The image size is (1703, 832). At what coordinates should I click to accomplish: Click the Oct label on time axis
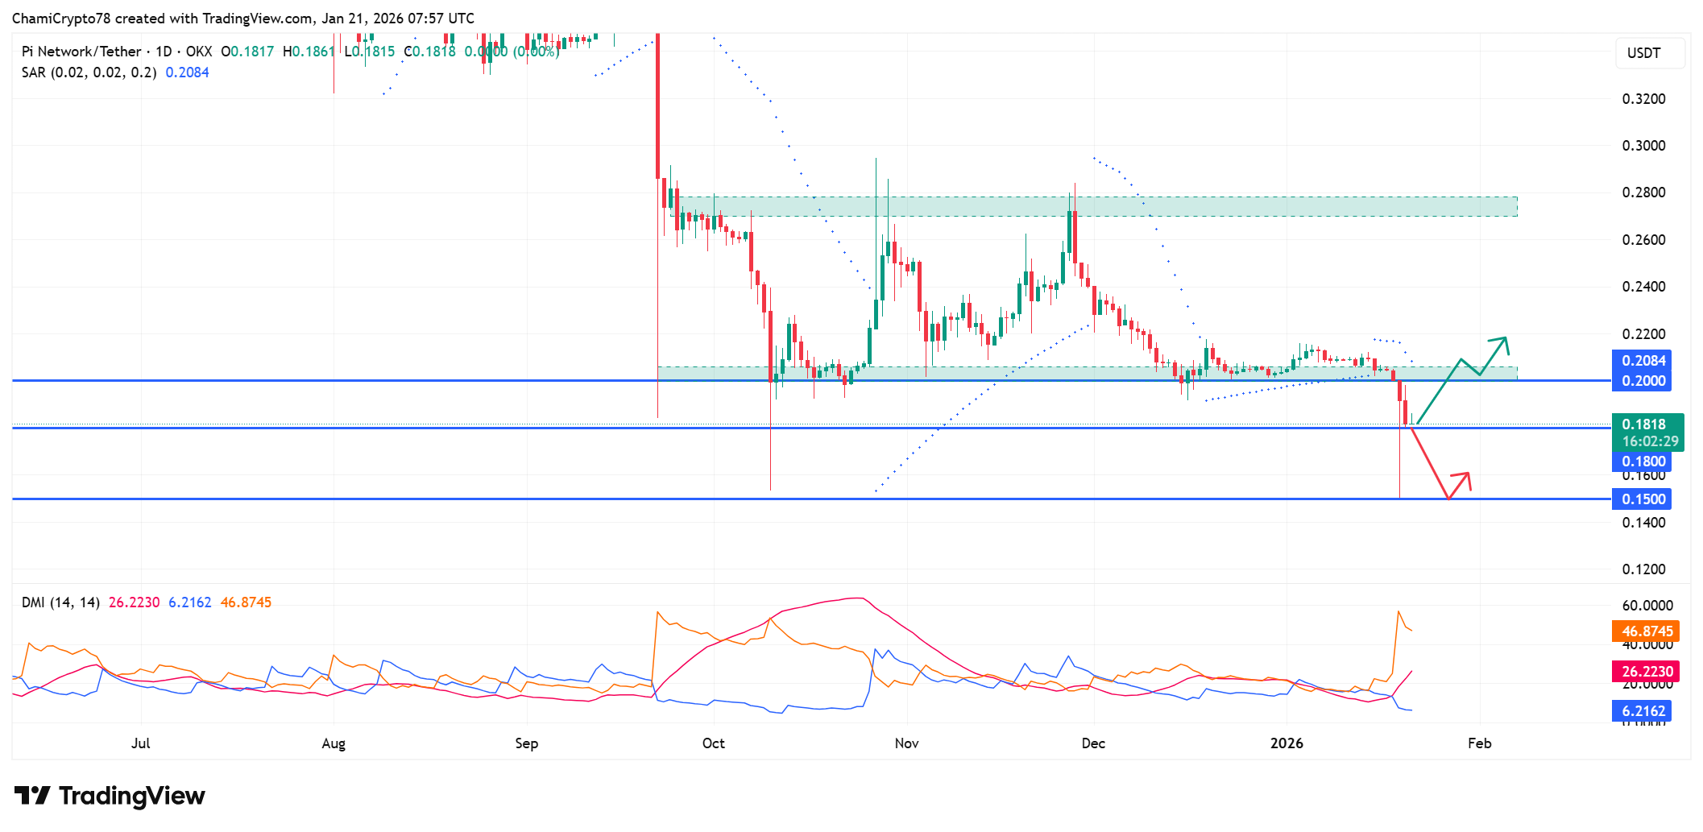click(x=713, y=743)
